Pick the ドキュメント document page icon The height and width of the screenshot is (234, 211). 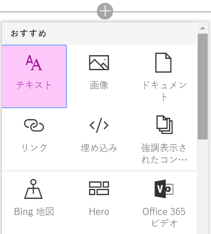163,63
